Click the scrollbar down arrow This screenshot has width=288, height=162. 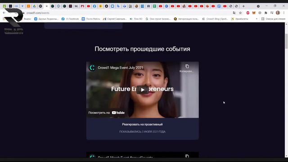[x=286, y=156]
